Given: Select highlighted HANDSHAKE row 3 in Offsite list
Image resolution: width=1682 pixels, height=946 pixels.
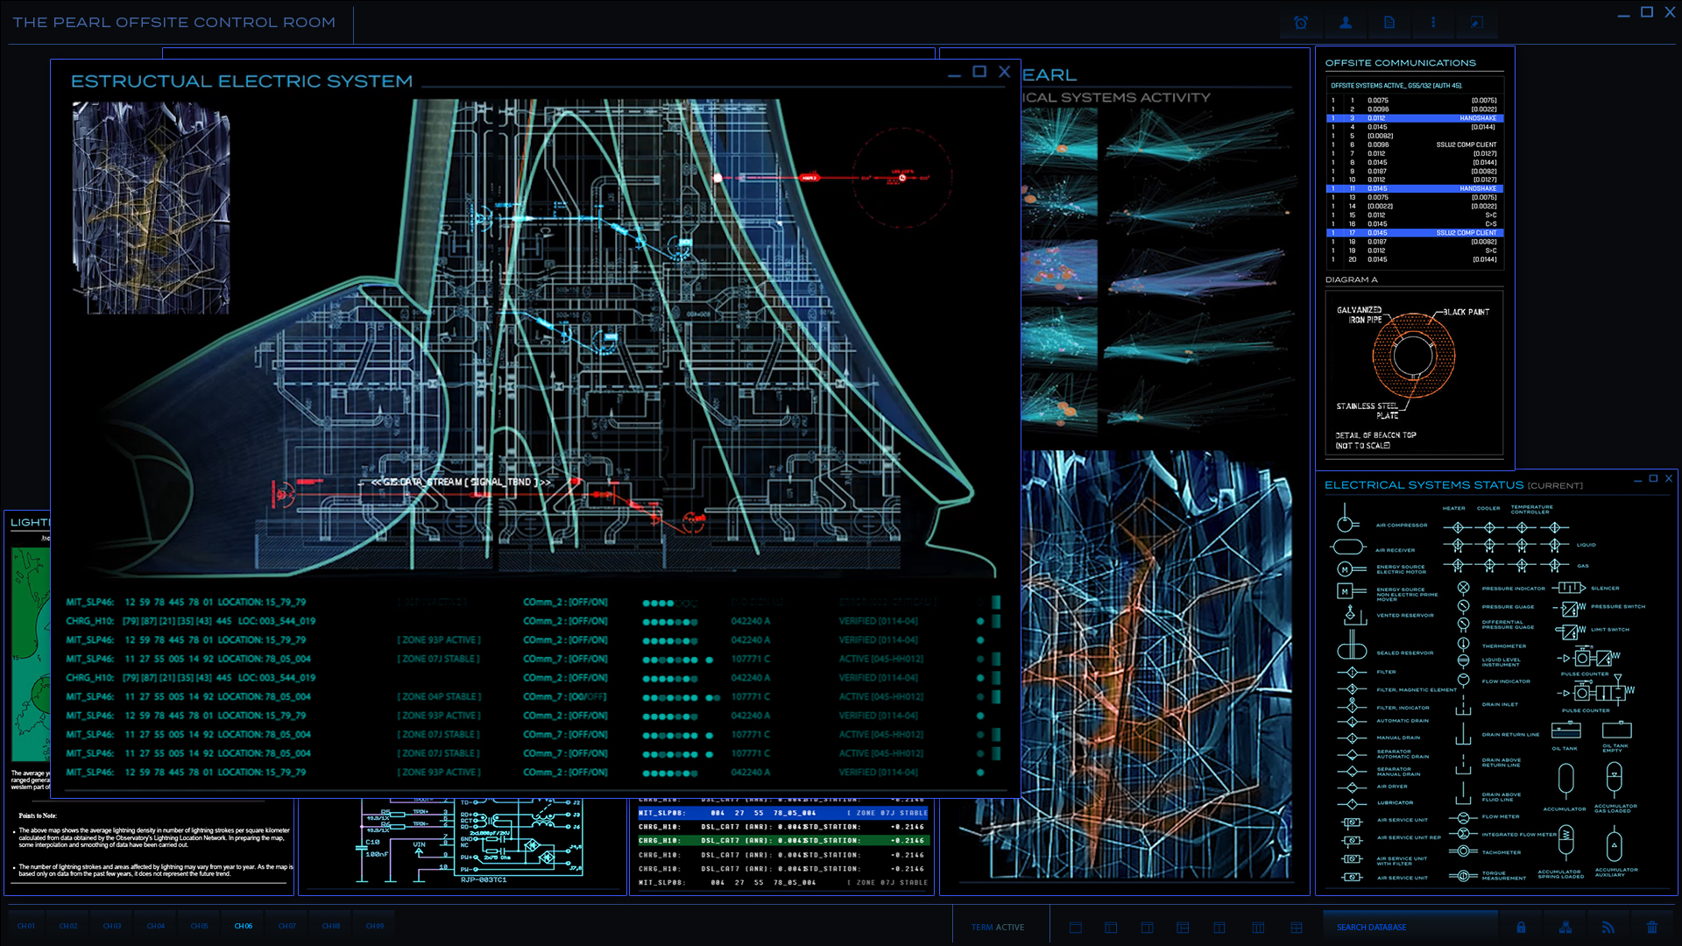Looking at the screenshot, I should tap(1415, 118).
